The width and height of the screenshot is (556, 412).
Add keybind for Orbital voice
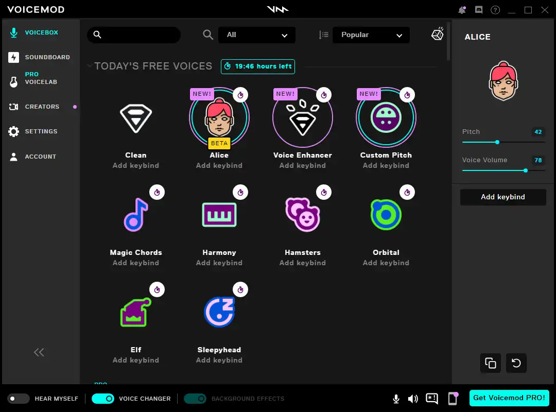(386, 263)
